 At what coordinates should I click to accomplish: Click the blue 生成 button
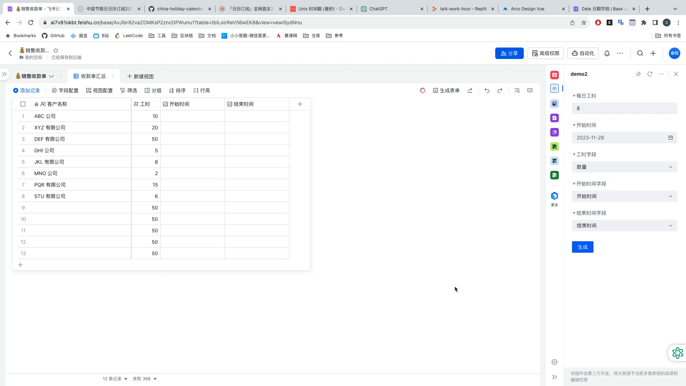pos(582,247)
